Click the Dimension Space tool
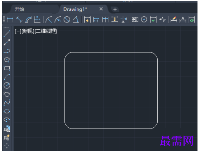The width and height of the screenshot is (200, 152). [115, 20]
